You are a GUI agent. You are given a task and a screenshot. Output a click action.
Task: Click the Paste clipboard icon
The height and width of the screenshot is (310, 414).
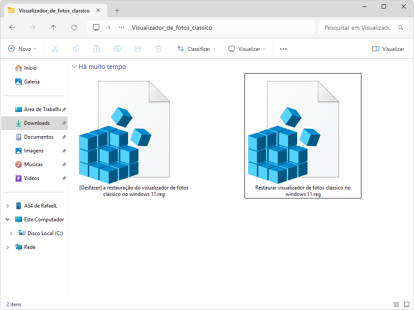tap(97, 49)
